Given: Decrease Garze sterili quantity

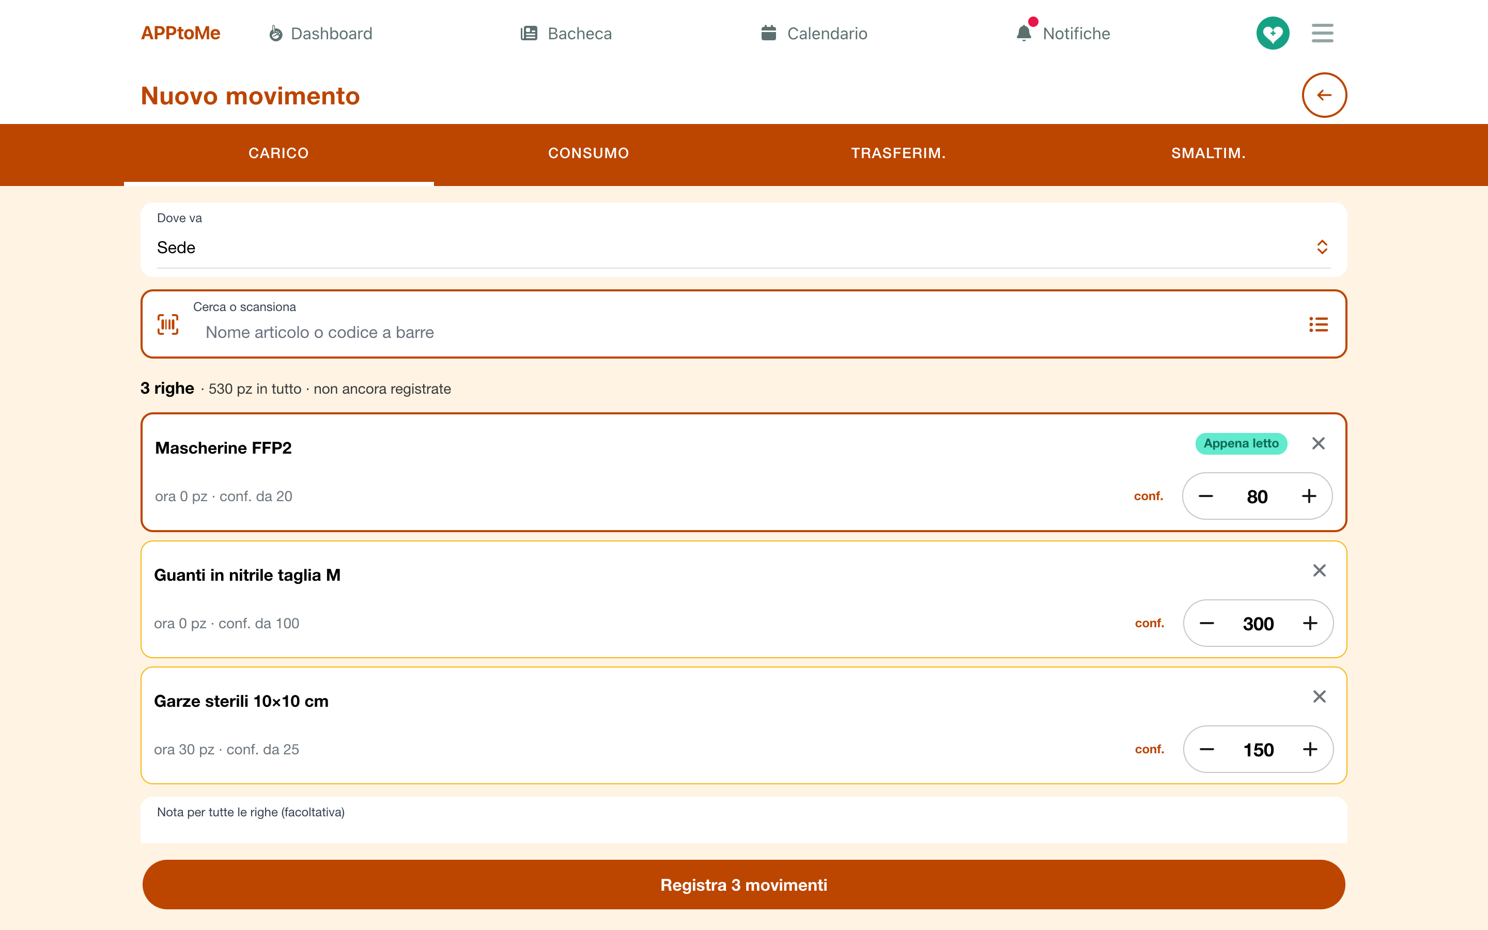Looking at the screenshot, I should (1207, 750).
